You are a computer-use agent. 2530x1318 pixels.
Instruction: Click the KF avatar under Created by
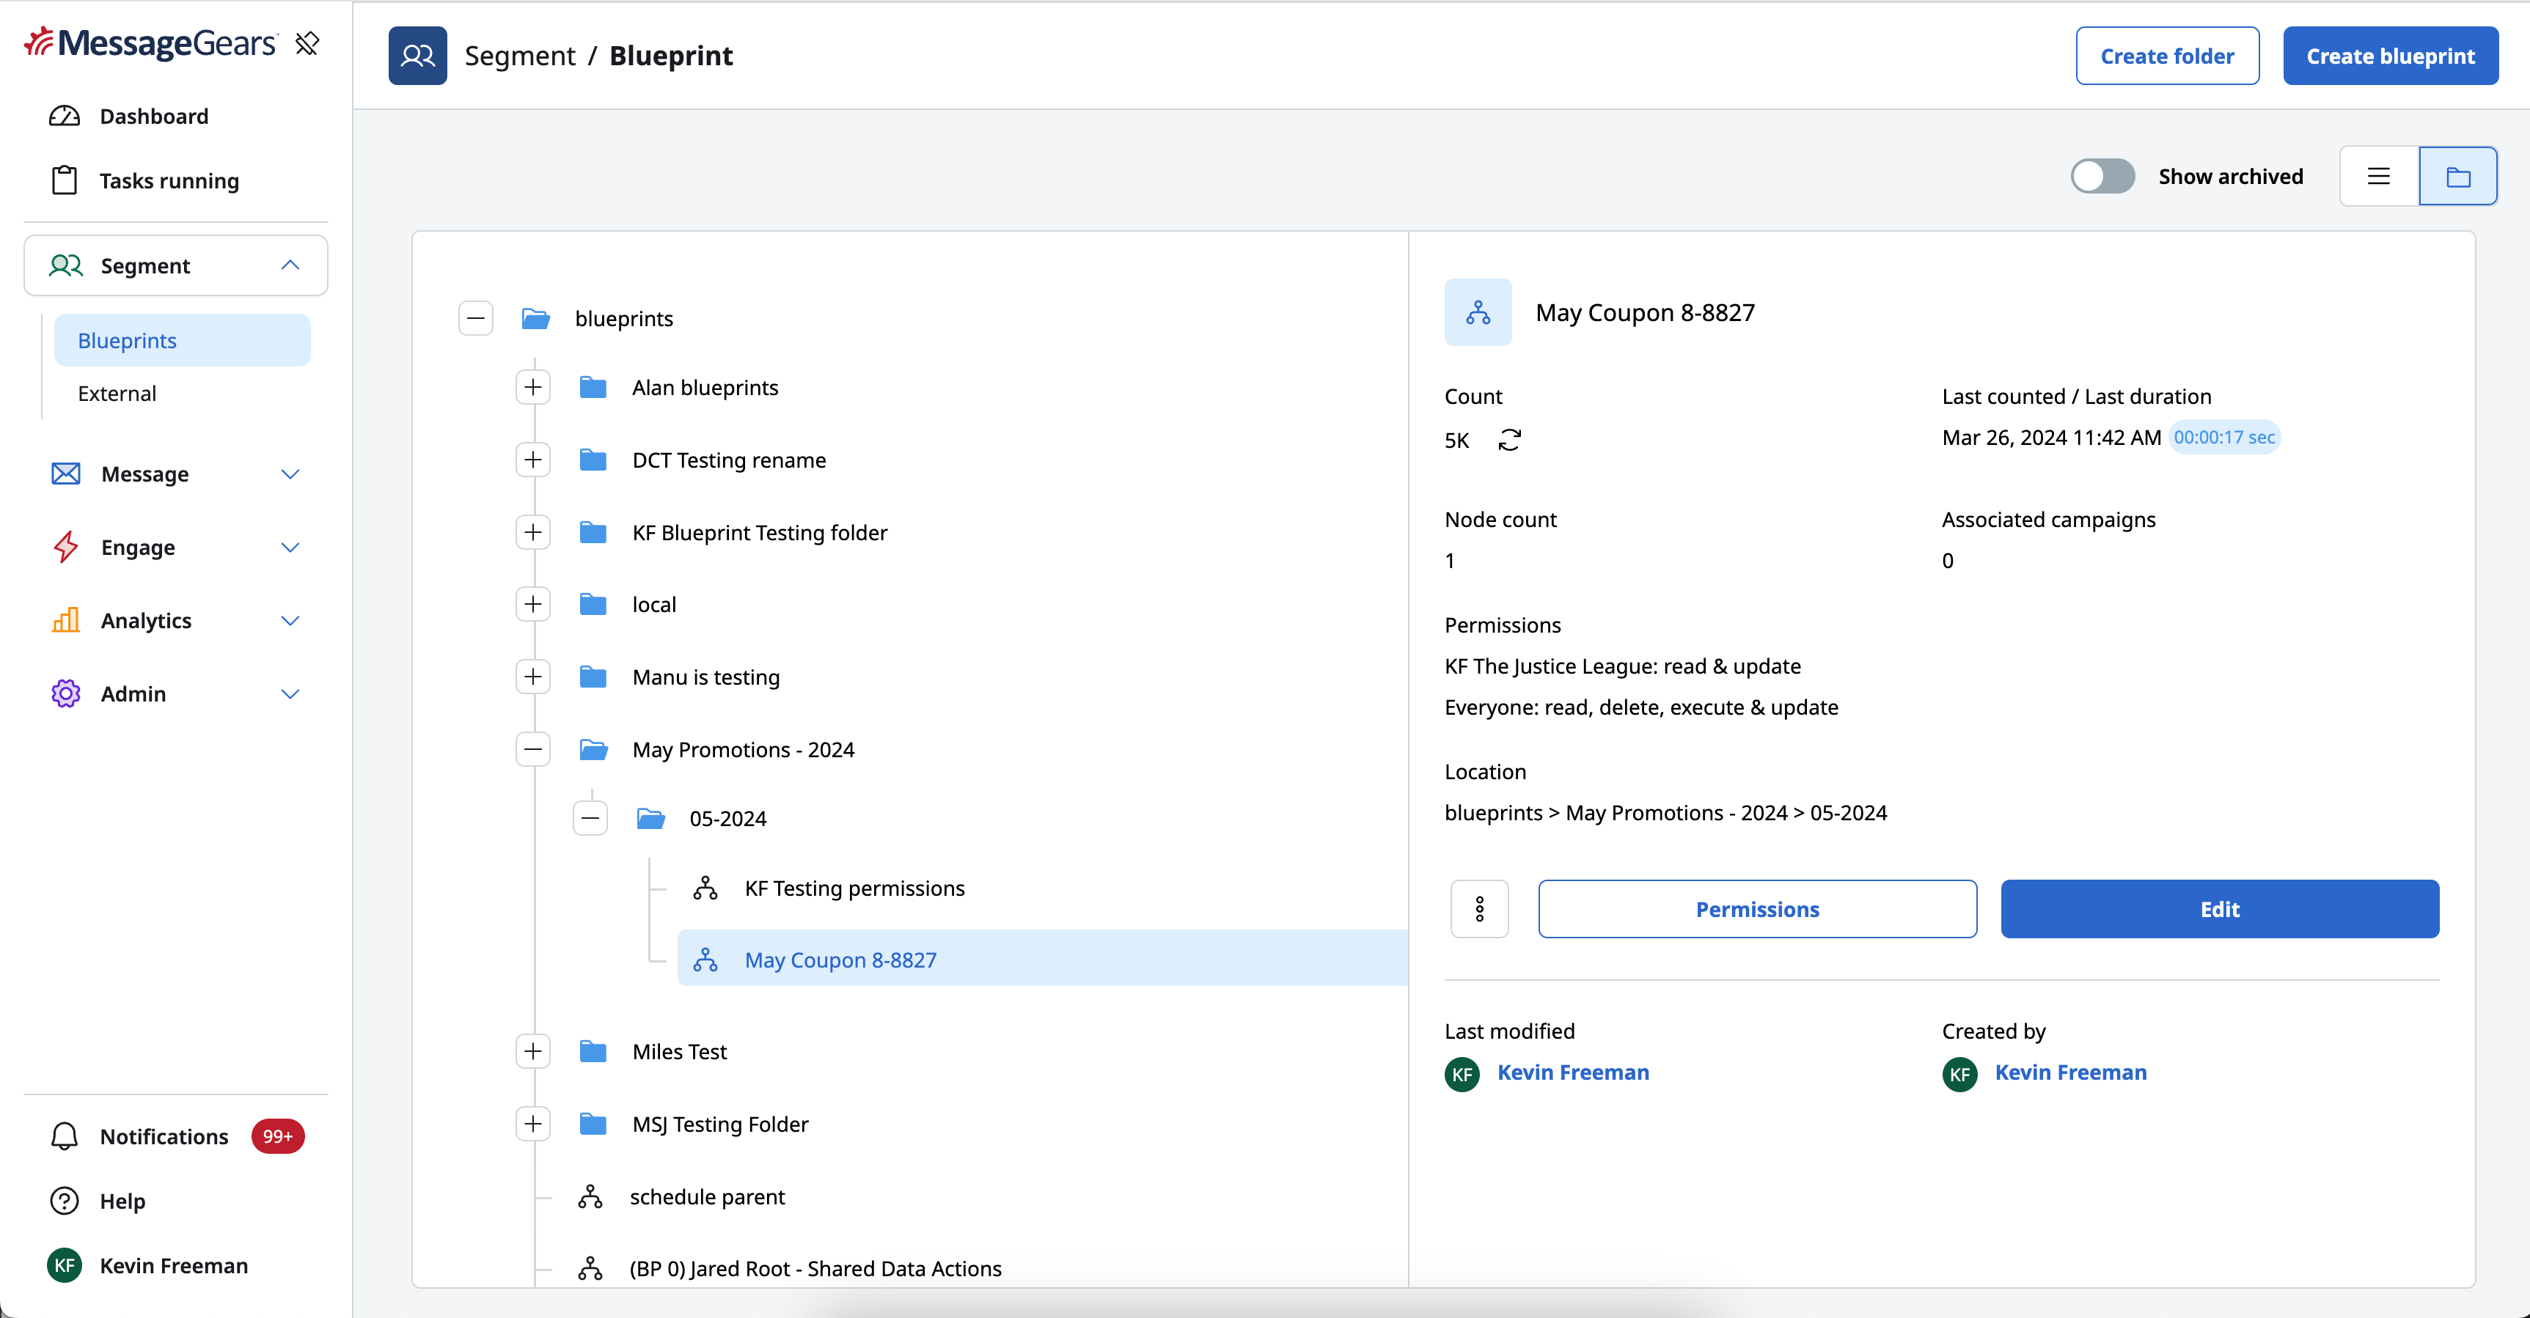1960,1074
